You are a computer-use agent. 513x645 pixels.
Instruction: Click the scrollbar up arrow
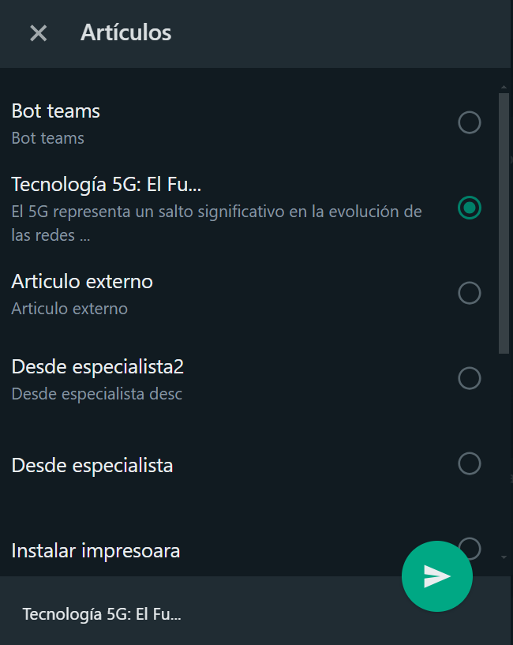(504, 87)
